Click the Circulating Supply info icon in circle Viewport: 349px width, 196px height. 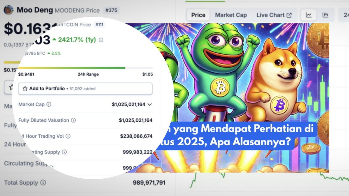coord(64,152)
